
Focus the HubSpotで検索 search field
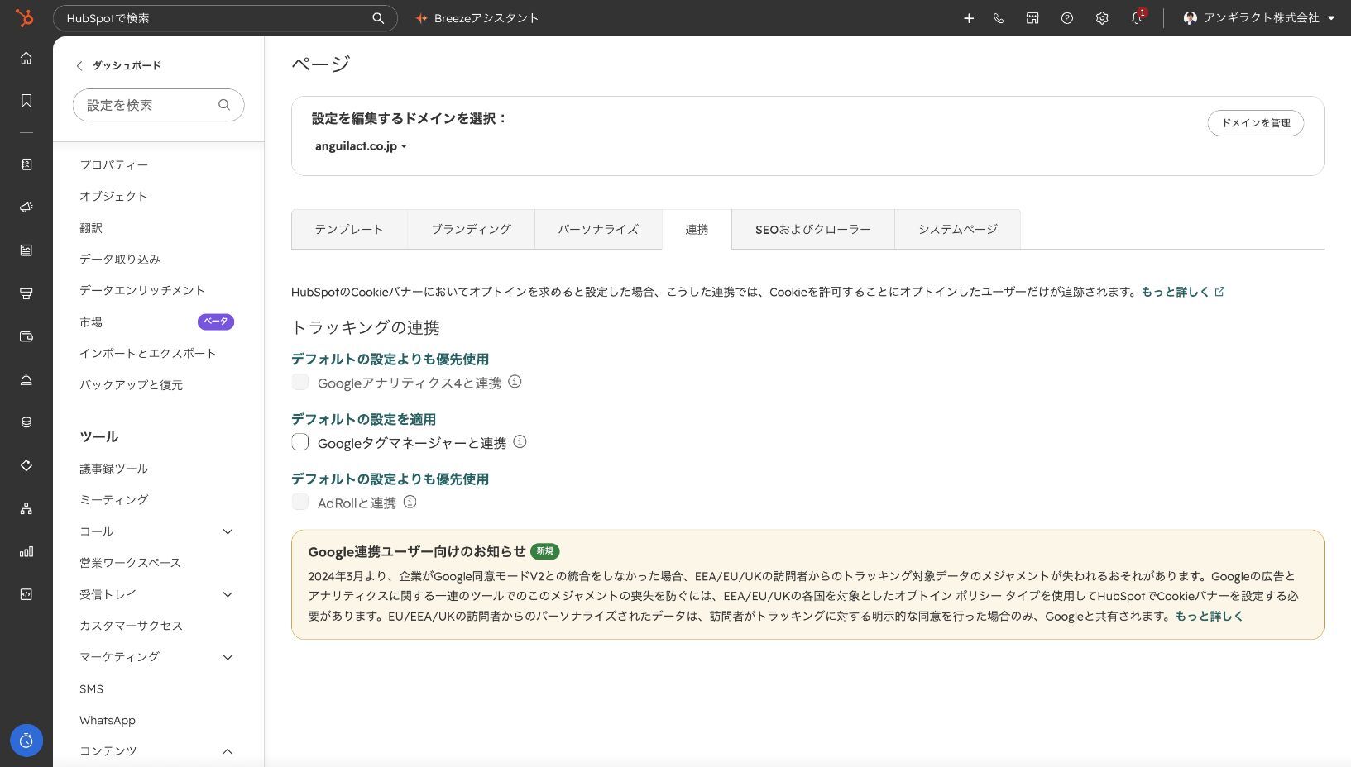pos(225,18)
